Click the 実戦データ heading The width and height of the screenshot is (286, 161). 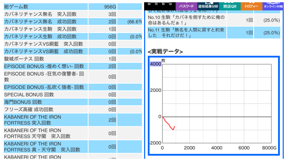pyautogui.click(x=165, y=52)
